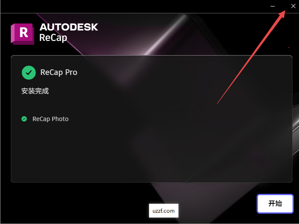Click the tail end of the red arrow
This screenshot has height=224, width=299.
pos(218,103)
